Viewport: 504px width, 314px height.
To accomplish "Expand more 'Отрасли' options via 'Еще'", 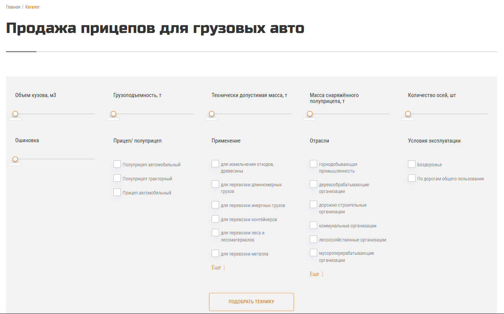I will click(x=316, y=274).
